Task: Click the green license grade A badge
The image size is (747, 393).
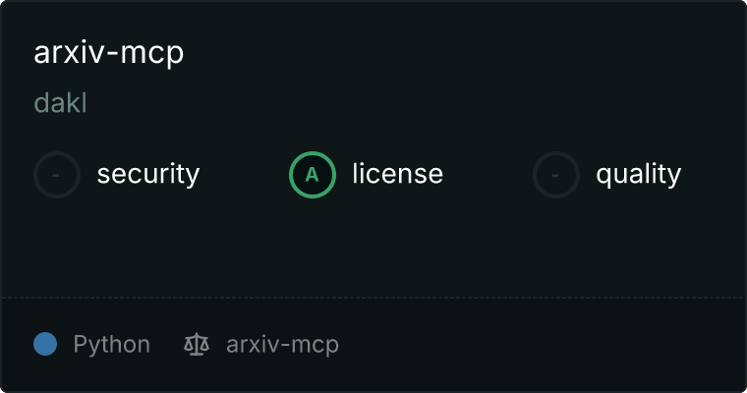Action: (x=313, y=175)
